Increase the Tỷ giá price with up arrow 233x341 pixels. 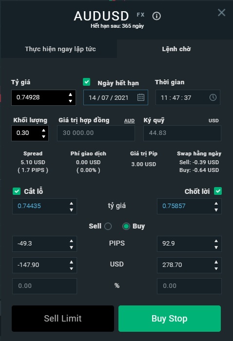coord(70,95)
